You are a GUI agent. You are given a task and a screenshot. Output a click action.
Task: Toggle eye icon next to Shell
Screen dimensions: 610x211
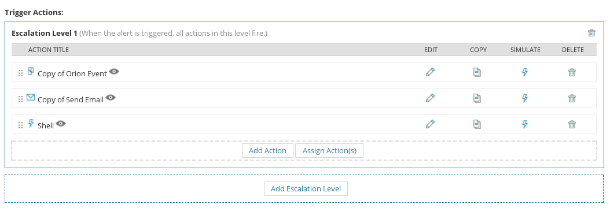(61, 124)
